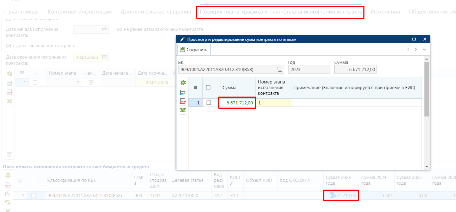Click the right chevron in the dialog toolbar

point(416,49)
